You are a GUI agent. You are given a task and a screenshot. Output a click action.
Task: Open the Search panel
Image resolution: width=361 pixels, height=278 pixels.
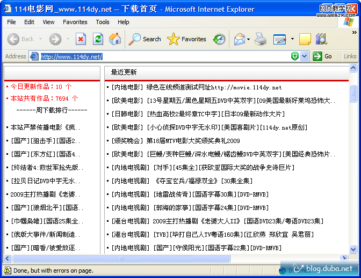click(x=145, y=39)
